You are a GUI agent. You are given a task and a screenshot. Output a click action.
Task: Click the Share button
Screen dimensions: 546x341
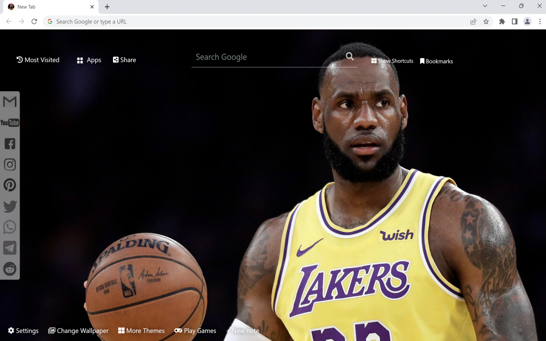pyautogui.click(x=125, y=60)
